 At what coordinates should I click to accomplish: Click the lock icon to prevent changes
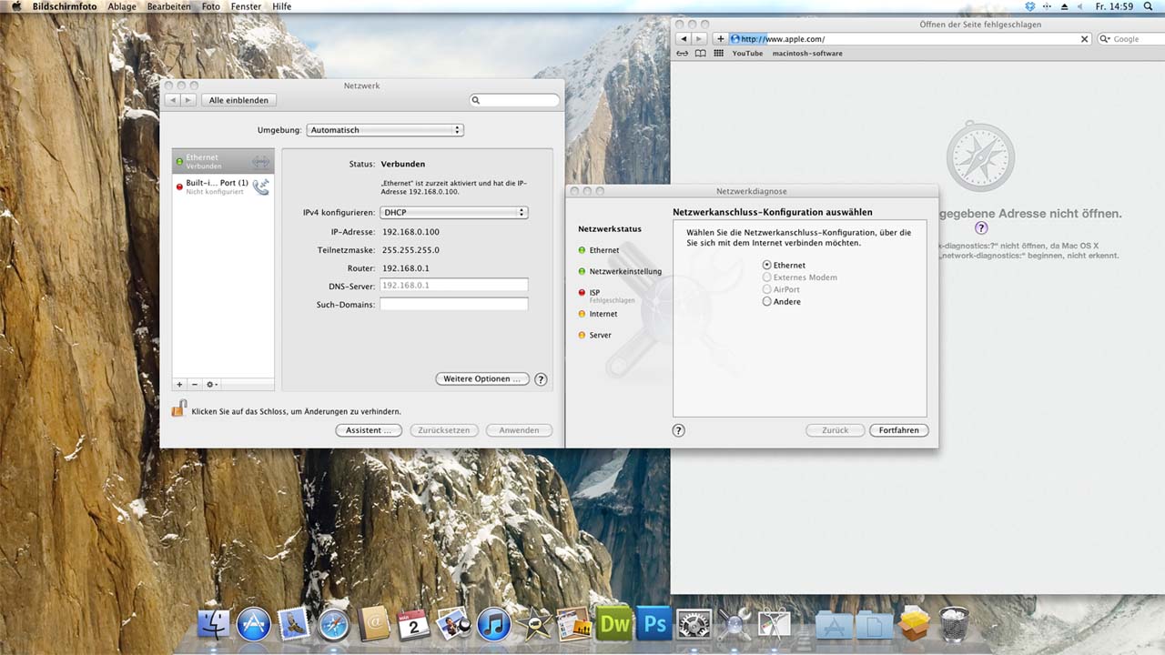pyautogui.click(x=179, y=409)
